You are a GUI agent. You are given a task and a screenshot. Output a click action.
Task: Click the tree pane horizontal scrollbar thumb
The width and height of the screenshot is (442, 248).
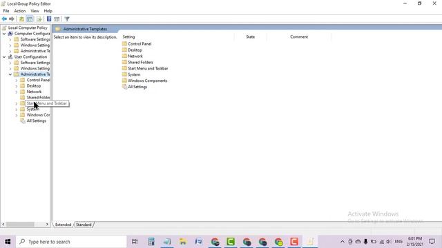pos(20,225)
